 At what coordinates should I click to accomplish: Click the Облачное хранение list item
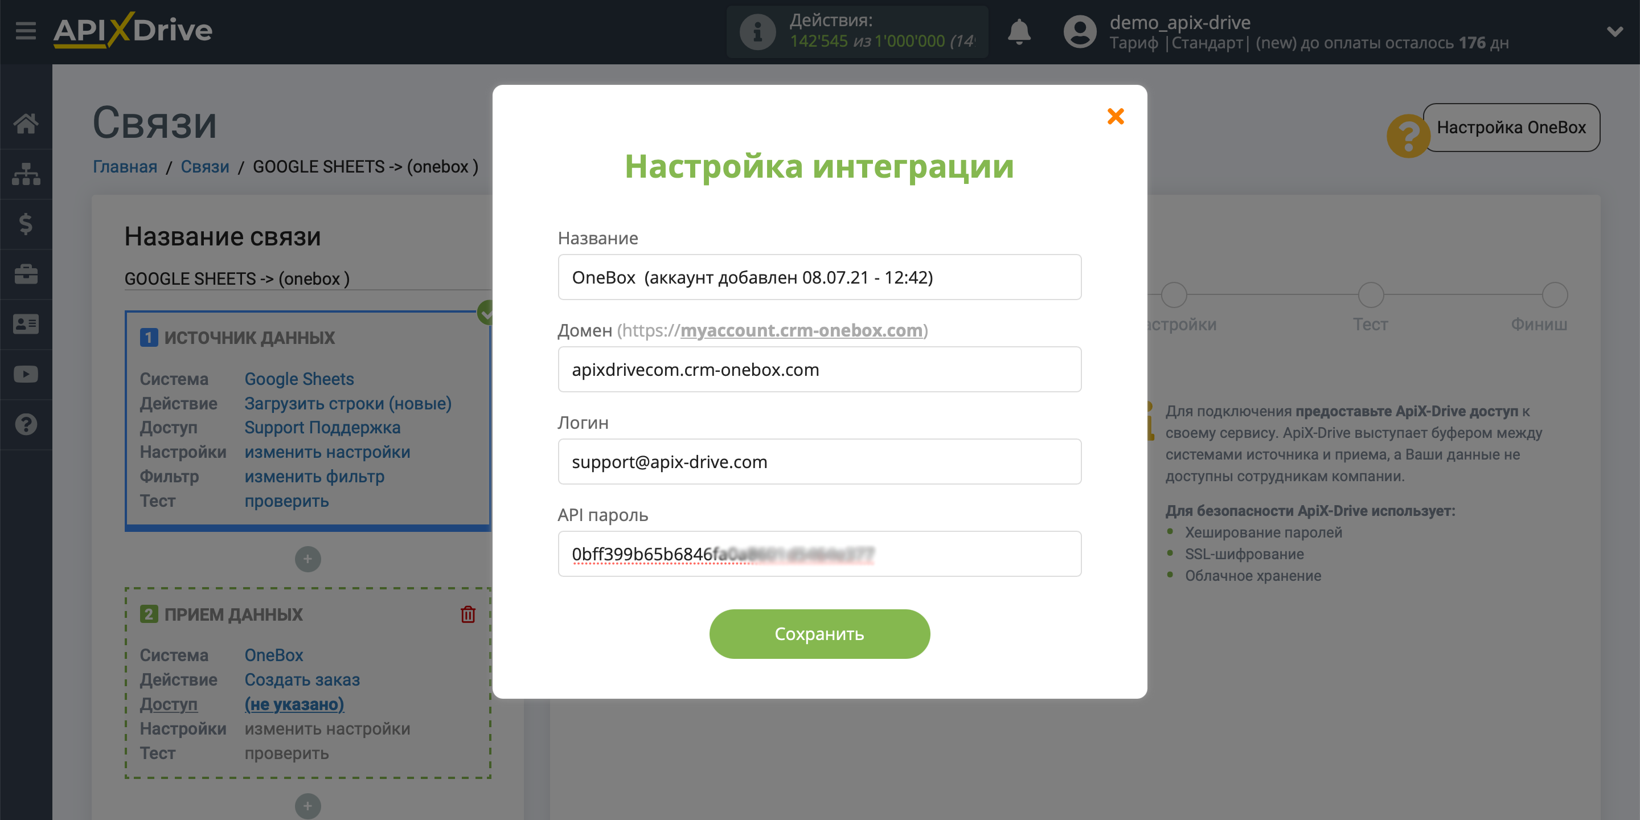[1252, 576]
